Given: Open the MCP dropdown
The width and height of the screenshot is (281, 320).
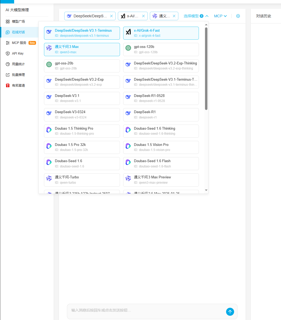Looking at the screenshot, I should click(x=220, y=16).
